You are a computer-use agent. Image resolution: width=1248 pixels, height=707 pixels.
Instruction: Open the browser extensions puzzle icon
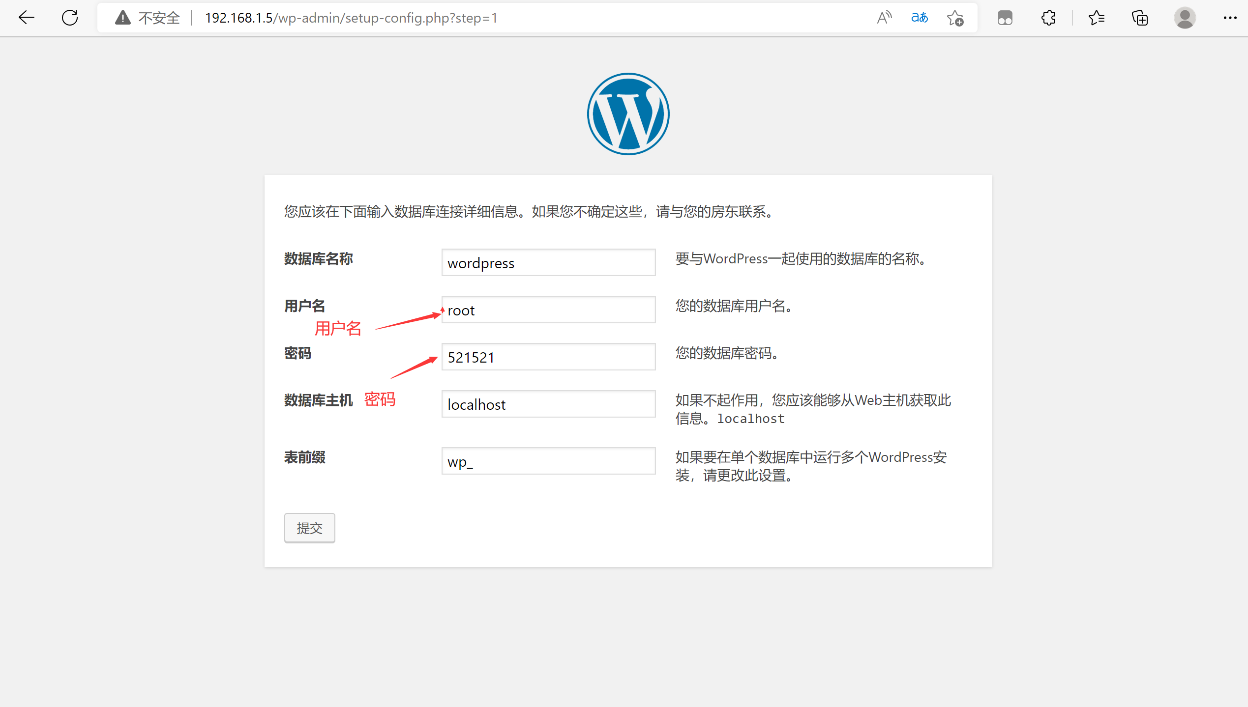1048,18
